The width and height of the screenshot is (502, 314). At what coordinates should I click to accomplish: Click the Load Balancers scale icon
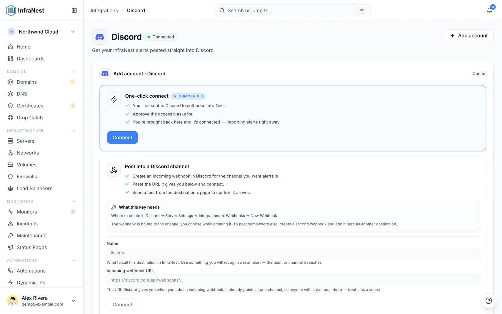pos(10,188)
